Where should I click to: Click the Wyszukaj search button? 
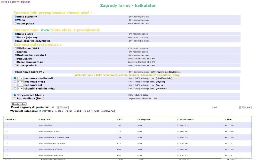[246, 107]
